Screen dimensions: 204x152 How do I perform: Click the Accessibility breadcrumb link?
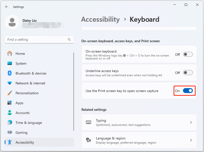coord(100,19)
